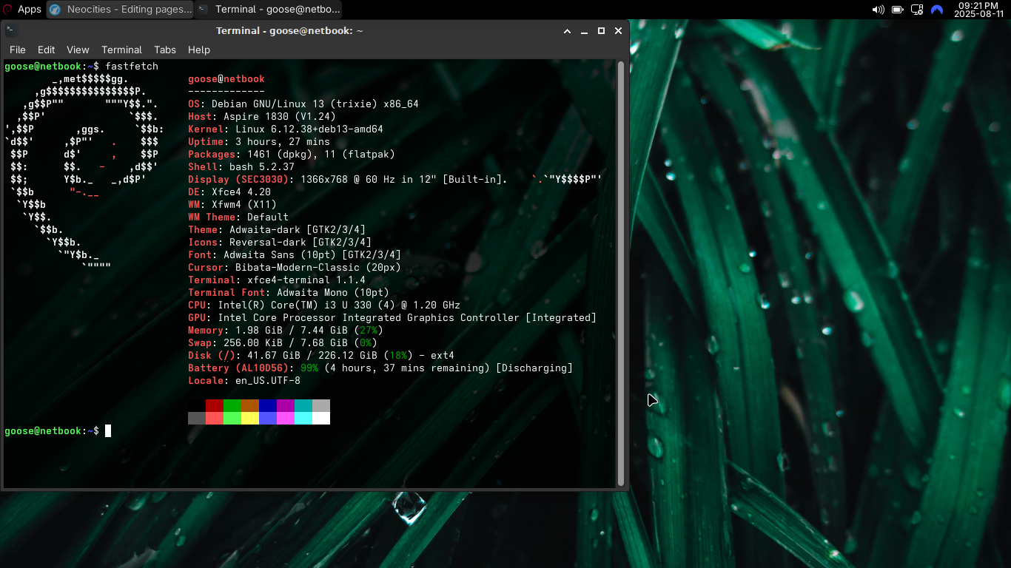Viewport: 1011px width, 568px height.
Task: Click the dark blue color block
Action: (x=268, y=405)
